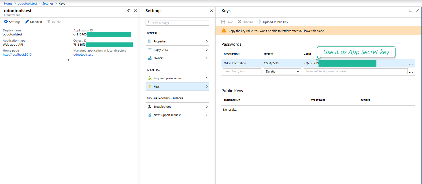Screen dimensions: 422x184
Task: Expand Required permissions chevron
Action: [x=206, y=78]
